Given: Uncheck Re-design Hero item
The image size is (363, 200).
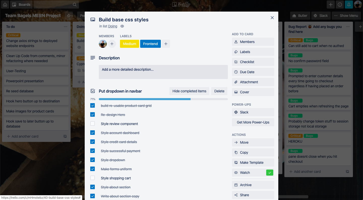Looking at the screenshot, I should (93, 114).
